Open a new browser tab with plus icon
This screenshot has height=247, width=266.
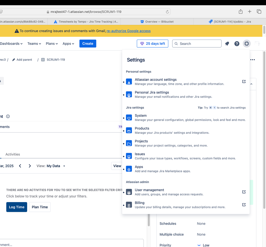249,11
